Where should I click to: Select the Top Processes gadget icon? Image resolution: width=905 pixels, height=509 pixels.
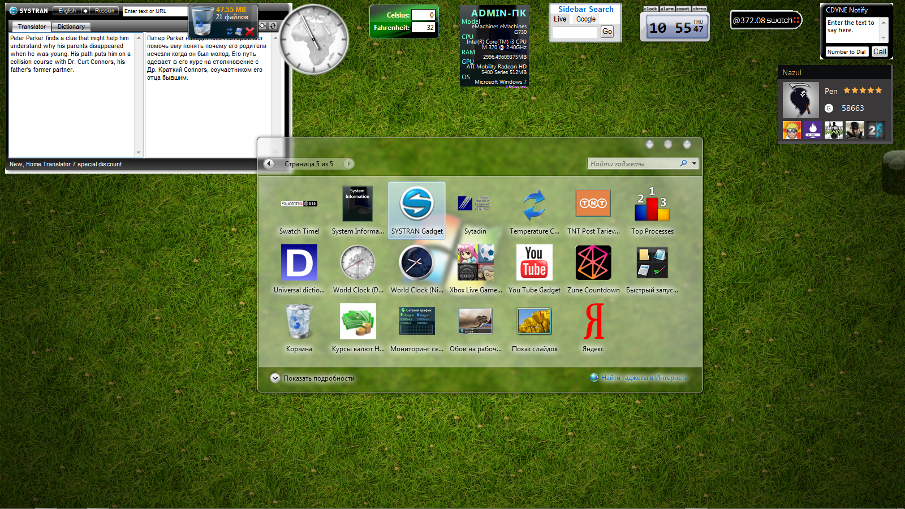pos(652,204)
